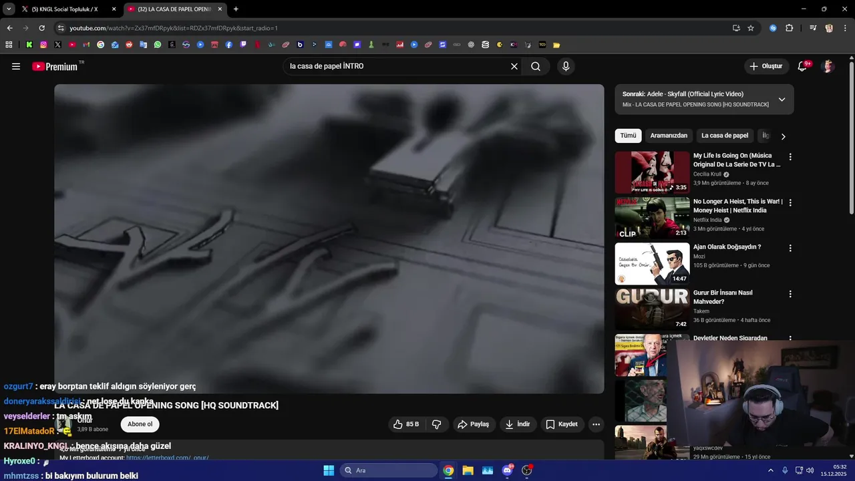Click the Shazam extension icon
The image size is (855, 481).
[x=773, y=28]
